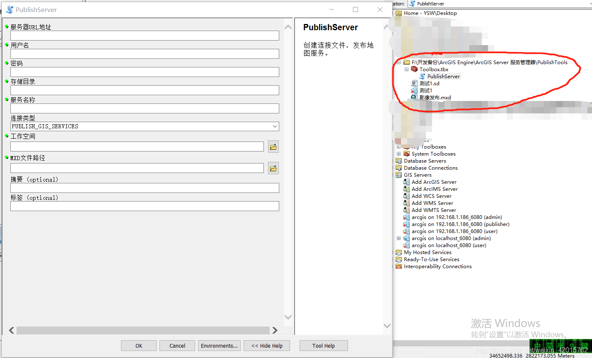
Task: Click the parameter pane scroll down arrow
Action: tap(288, 317)
